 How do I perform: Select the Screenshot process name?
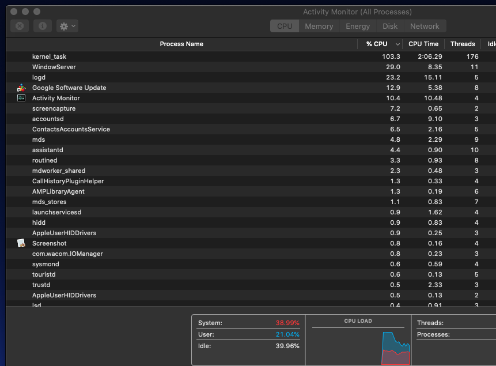(50, 243)
